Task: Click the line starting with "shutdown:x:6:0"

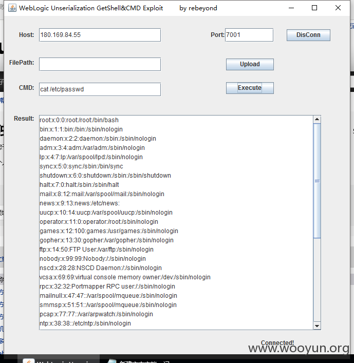Action: (x=105, y=176)
